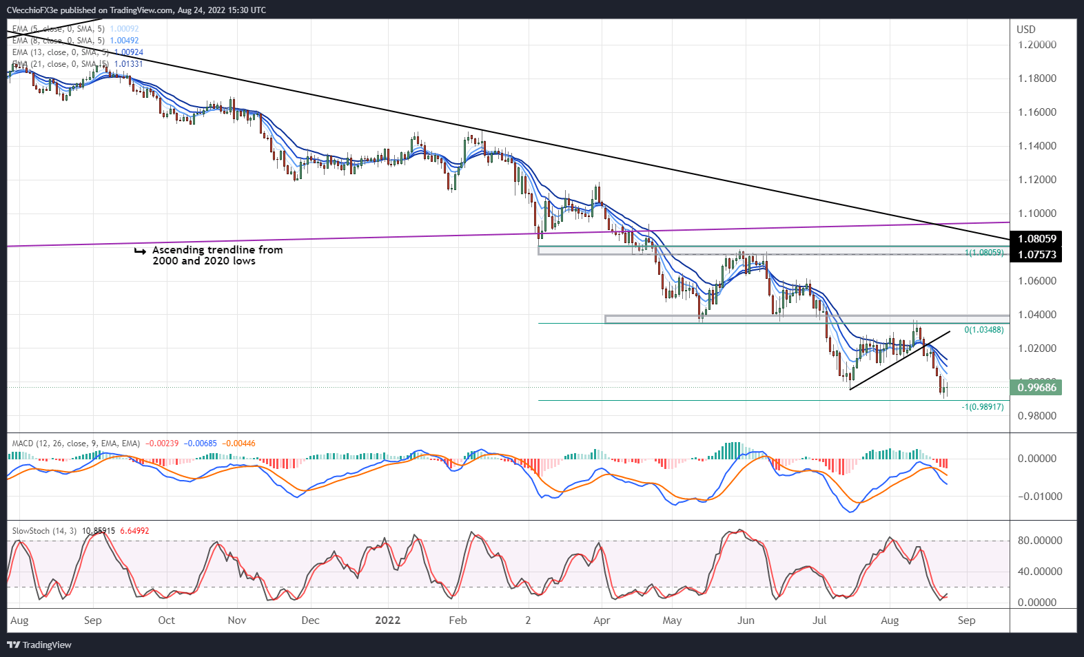Click the 0.98000 price axis label

point(1037,416)
